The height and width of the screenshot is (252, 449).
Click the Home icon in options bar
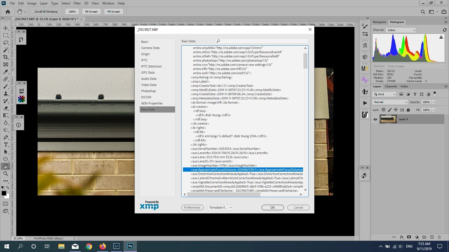[8, 12]
